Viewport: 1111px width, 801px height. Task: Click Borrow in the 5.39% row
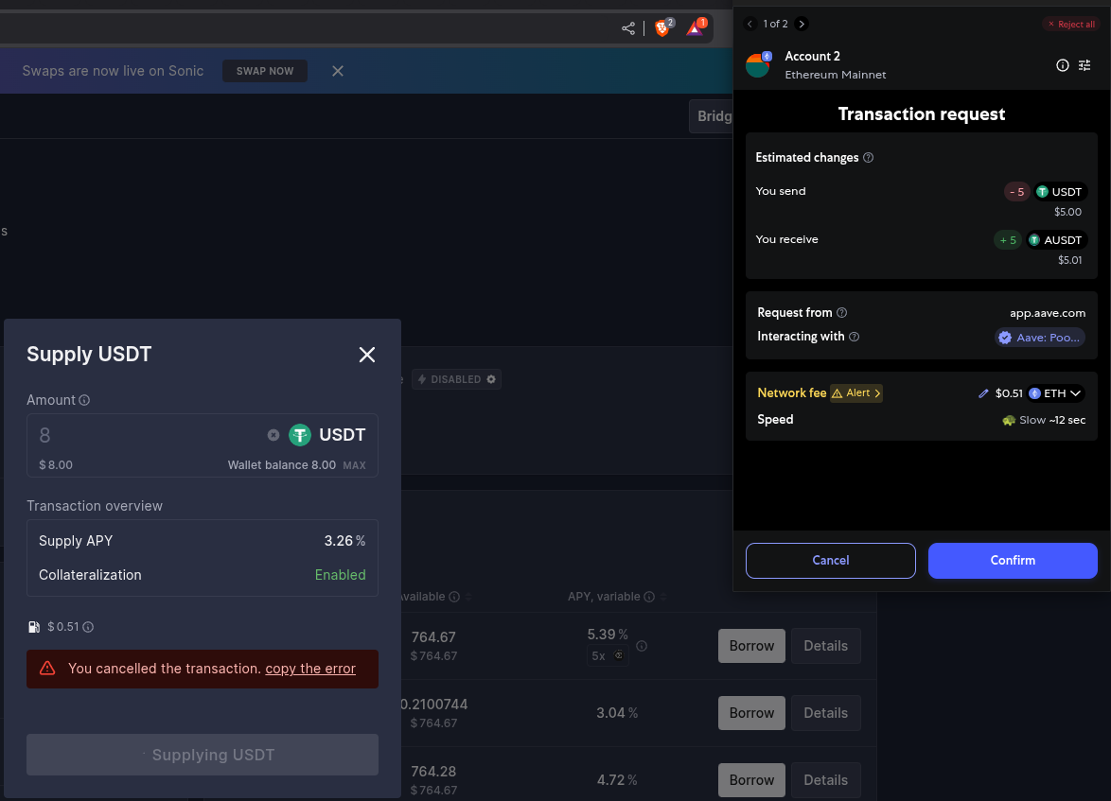(x=751, y=646)
